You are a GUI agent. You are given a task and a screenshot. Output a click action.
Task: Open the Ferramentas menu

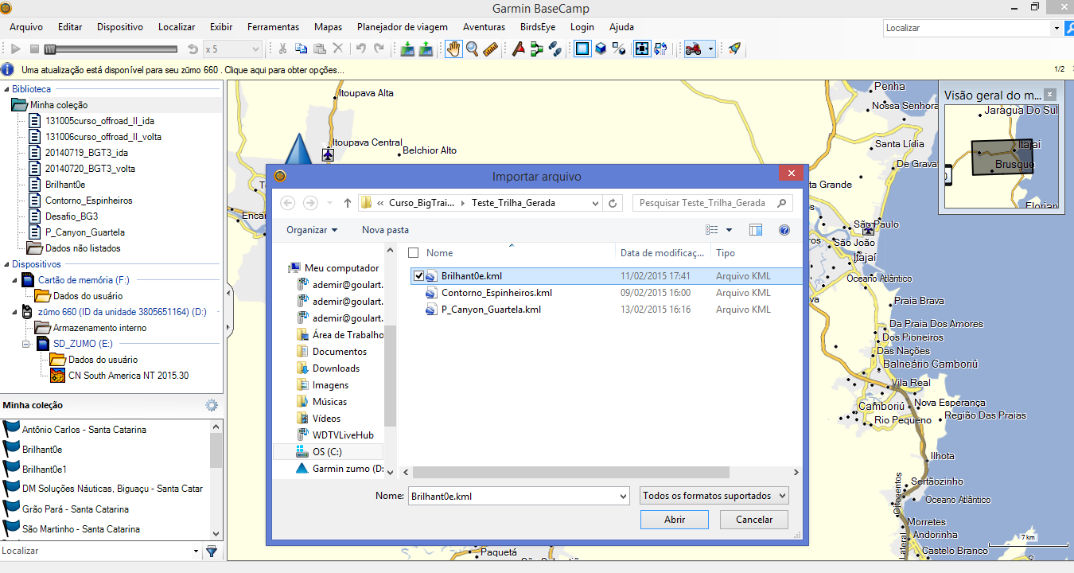pyautogui.click(x=273, y=27)
